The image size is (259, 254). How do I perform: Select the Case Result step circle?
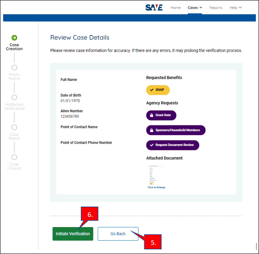14,127
